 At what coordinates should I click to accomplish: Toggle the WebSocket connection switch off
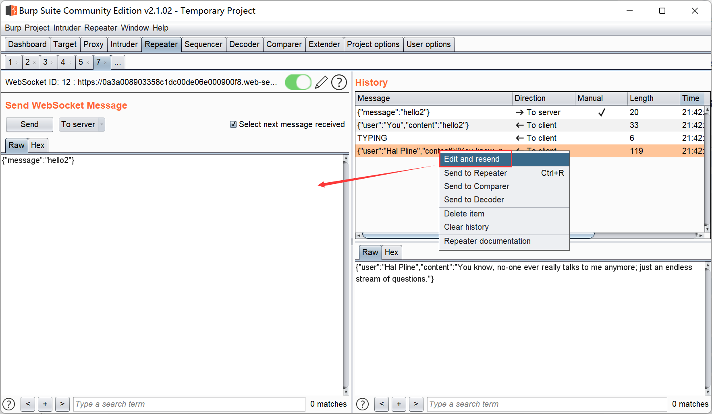(298, 82)
